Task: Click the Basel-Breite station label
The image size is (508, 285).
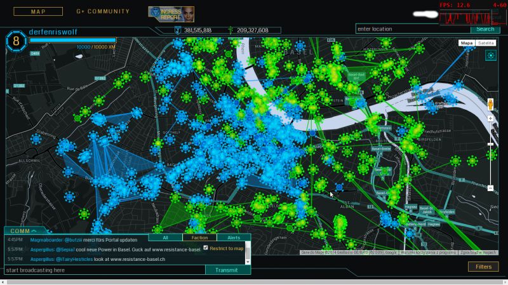Action: (x=381, y=149)
